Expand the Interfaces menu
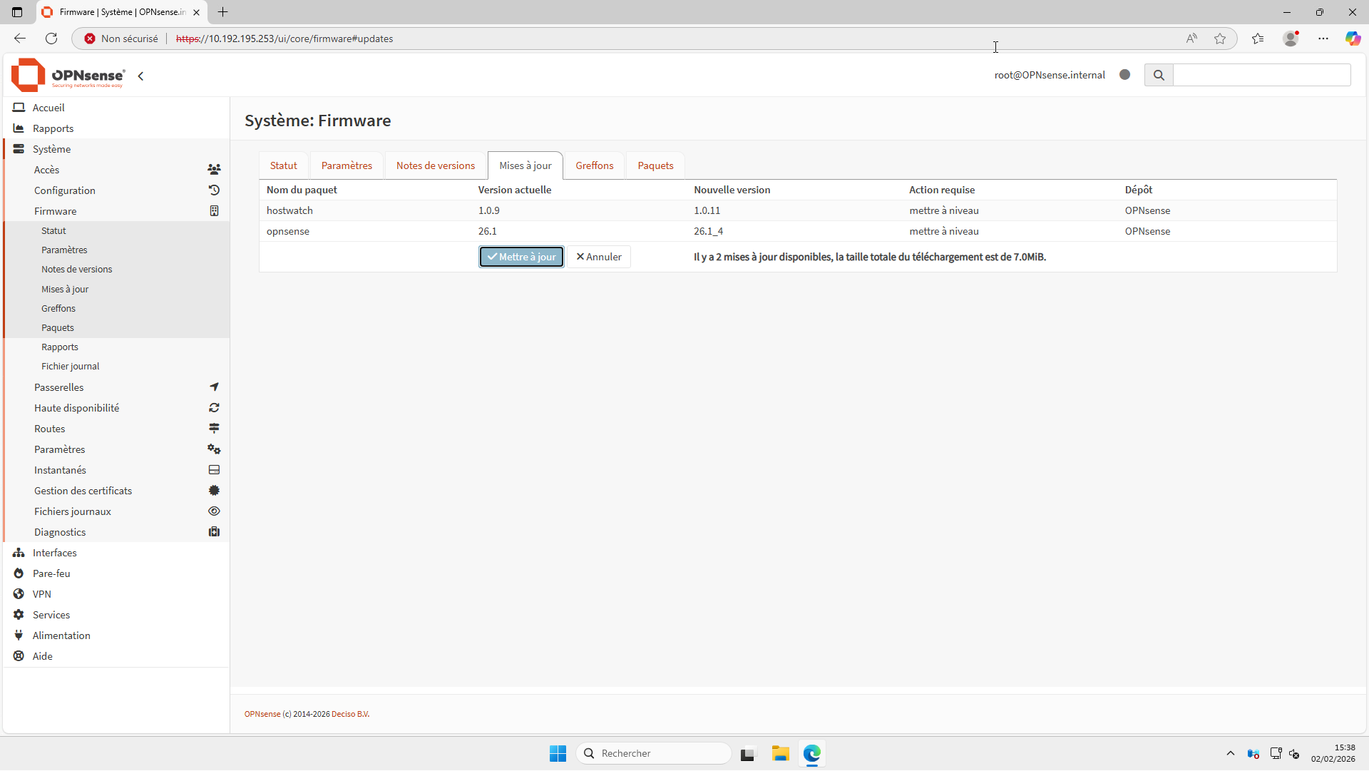Image resolution: width=1369 pixels, height=776 pixels. 54,553
